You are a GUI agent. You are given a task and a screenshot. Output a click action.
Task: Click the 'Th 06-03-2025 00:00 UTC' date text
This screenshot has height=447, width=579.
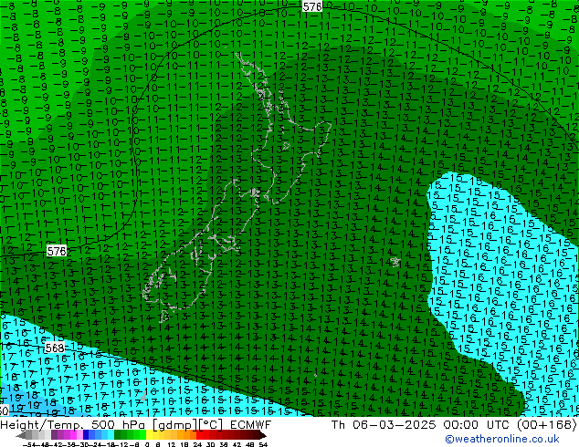tap(421, 425)
